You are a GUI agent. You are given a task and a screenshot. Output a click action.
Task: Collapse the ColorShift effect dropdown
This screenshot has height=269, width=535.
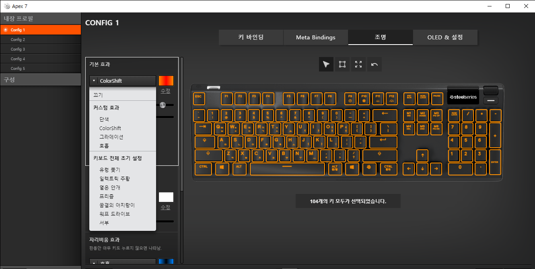(123, 81)
